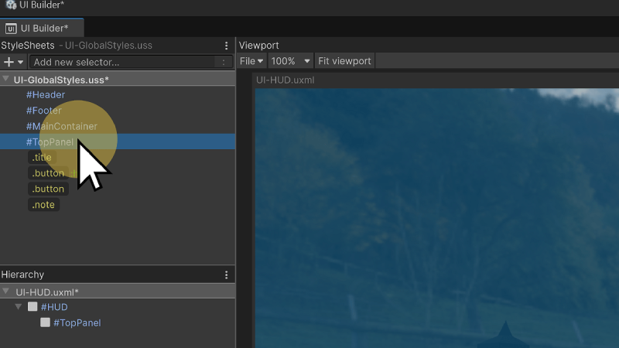Click the #HUD element icon in Hierarchy
This screenshot has height=348, width=619.
tap(32, 307)
